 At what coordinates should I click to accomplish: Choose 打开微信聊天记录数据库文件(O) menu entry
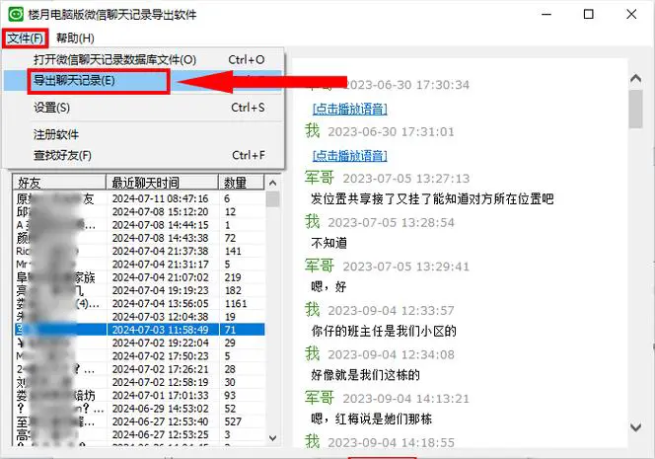(x=143, y=60)
